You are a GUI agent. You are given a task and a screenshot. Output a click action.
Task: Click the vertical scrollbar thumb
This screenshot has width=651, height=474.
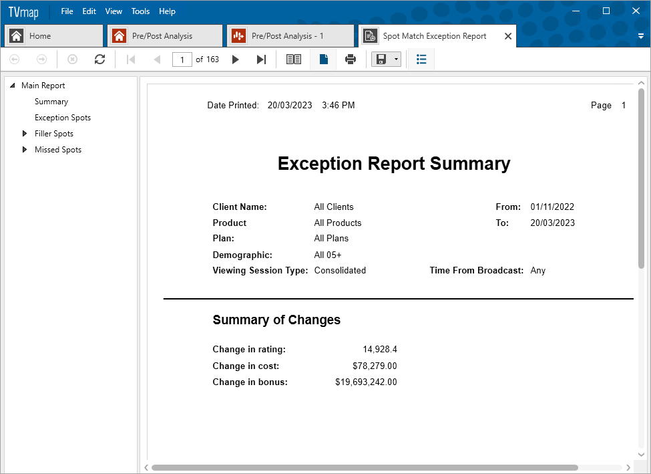641,178
